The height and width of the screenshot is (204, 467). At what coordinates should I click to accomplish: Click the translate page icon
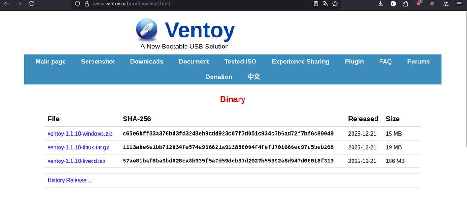click(326, 4)
